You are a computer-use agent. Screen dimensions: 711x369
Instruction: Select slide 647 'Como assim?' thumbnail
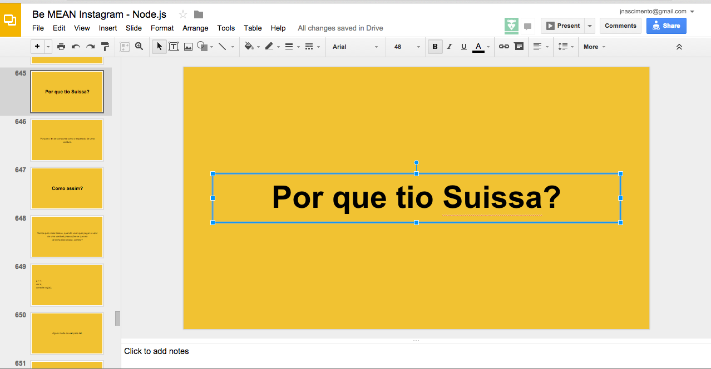coord(67,188)
